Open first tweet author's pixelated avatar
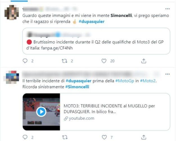Screen dimensions: 178x141 coord(12,12)
